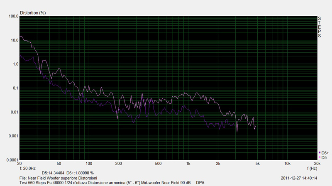This screenshot has height=186, width=332.
Task: Click the 0.0001 y-axis tick label
Action: [x=12, y=160]
